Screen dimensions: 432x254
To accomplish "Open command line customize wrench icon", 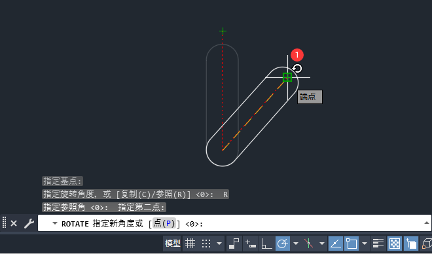I will pos(29,223).
